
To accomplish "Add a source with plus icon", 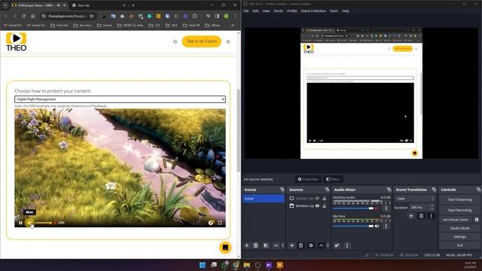I will [x=291, y=245].
